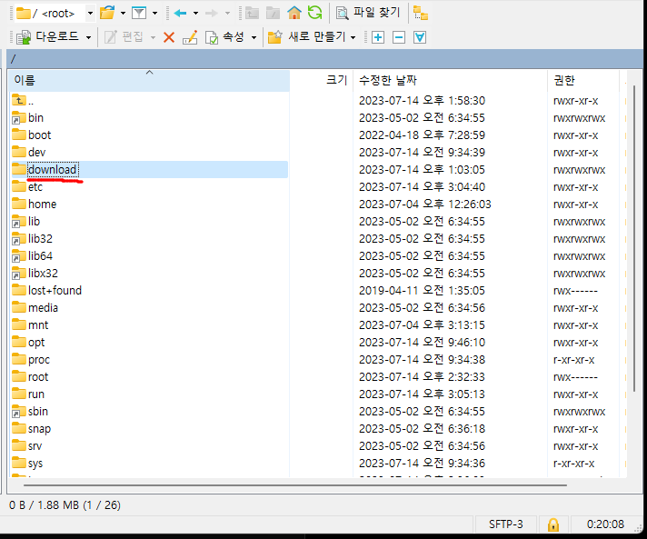Select the sys folder
This screenshot has height=539, width=647.
(149, 463)
